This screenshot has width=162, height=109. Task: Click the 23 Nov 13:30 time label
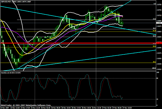[15, 108]
